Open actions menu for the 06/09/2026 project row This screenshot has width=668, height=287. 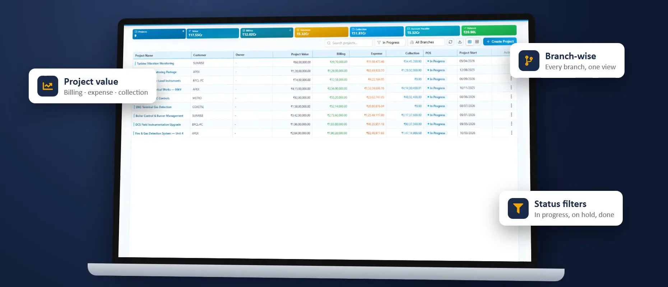click(511, 79)
